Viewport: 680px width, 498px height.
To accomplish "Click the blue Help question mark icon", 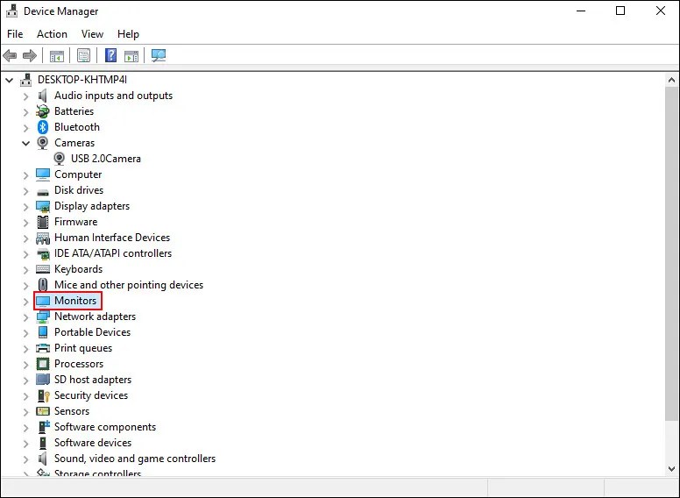I will [110, 55].
